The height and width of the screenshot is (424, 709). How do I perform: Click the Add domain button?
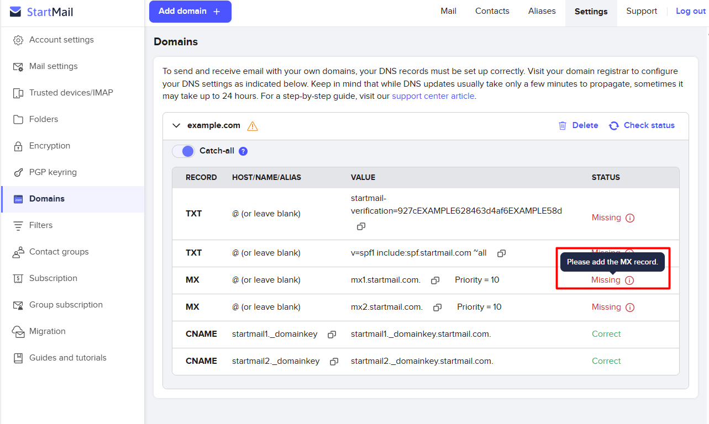(190, 12)
